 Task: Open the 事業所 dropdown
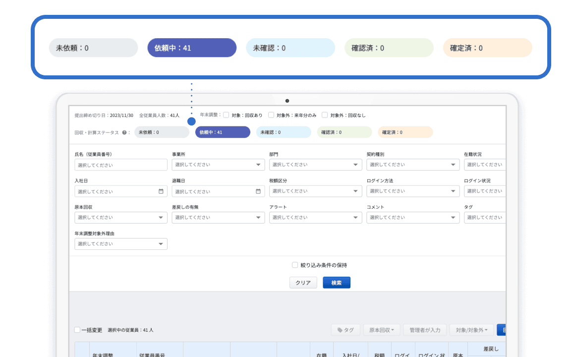pos(218,165)
